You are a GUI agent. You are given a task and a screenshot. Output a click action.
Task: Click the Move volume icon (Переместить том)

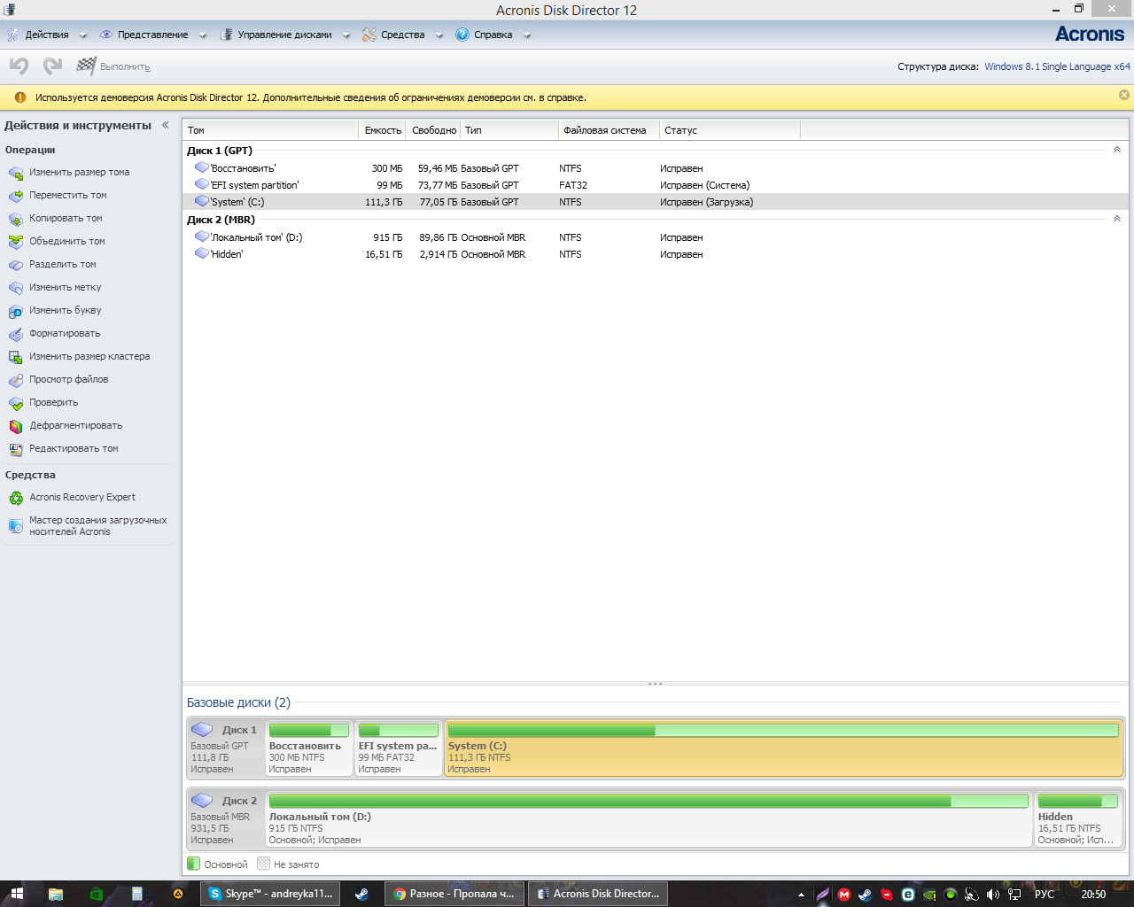click(16, 196)
